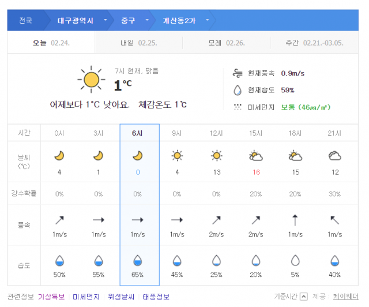Click the 2m/s wind speed at 12시
Viewport: 369px width, 307px height.
point(216,234)
